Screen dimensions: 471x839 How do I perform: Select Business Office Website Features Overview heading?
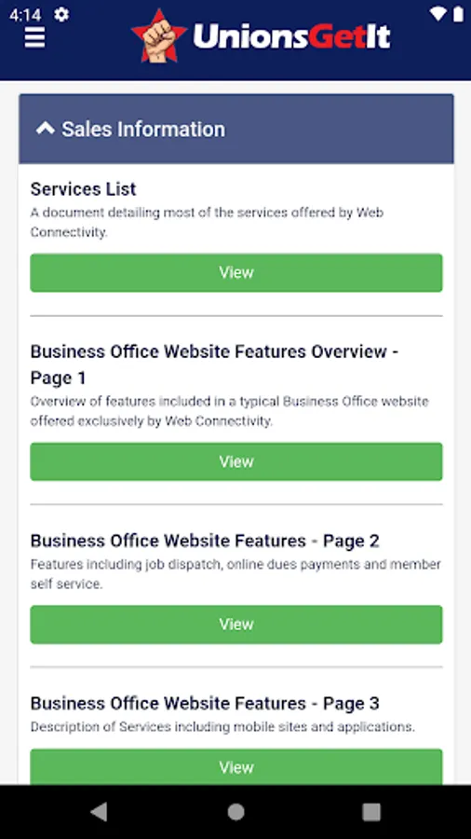[x=214, y=364]
